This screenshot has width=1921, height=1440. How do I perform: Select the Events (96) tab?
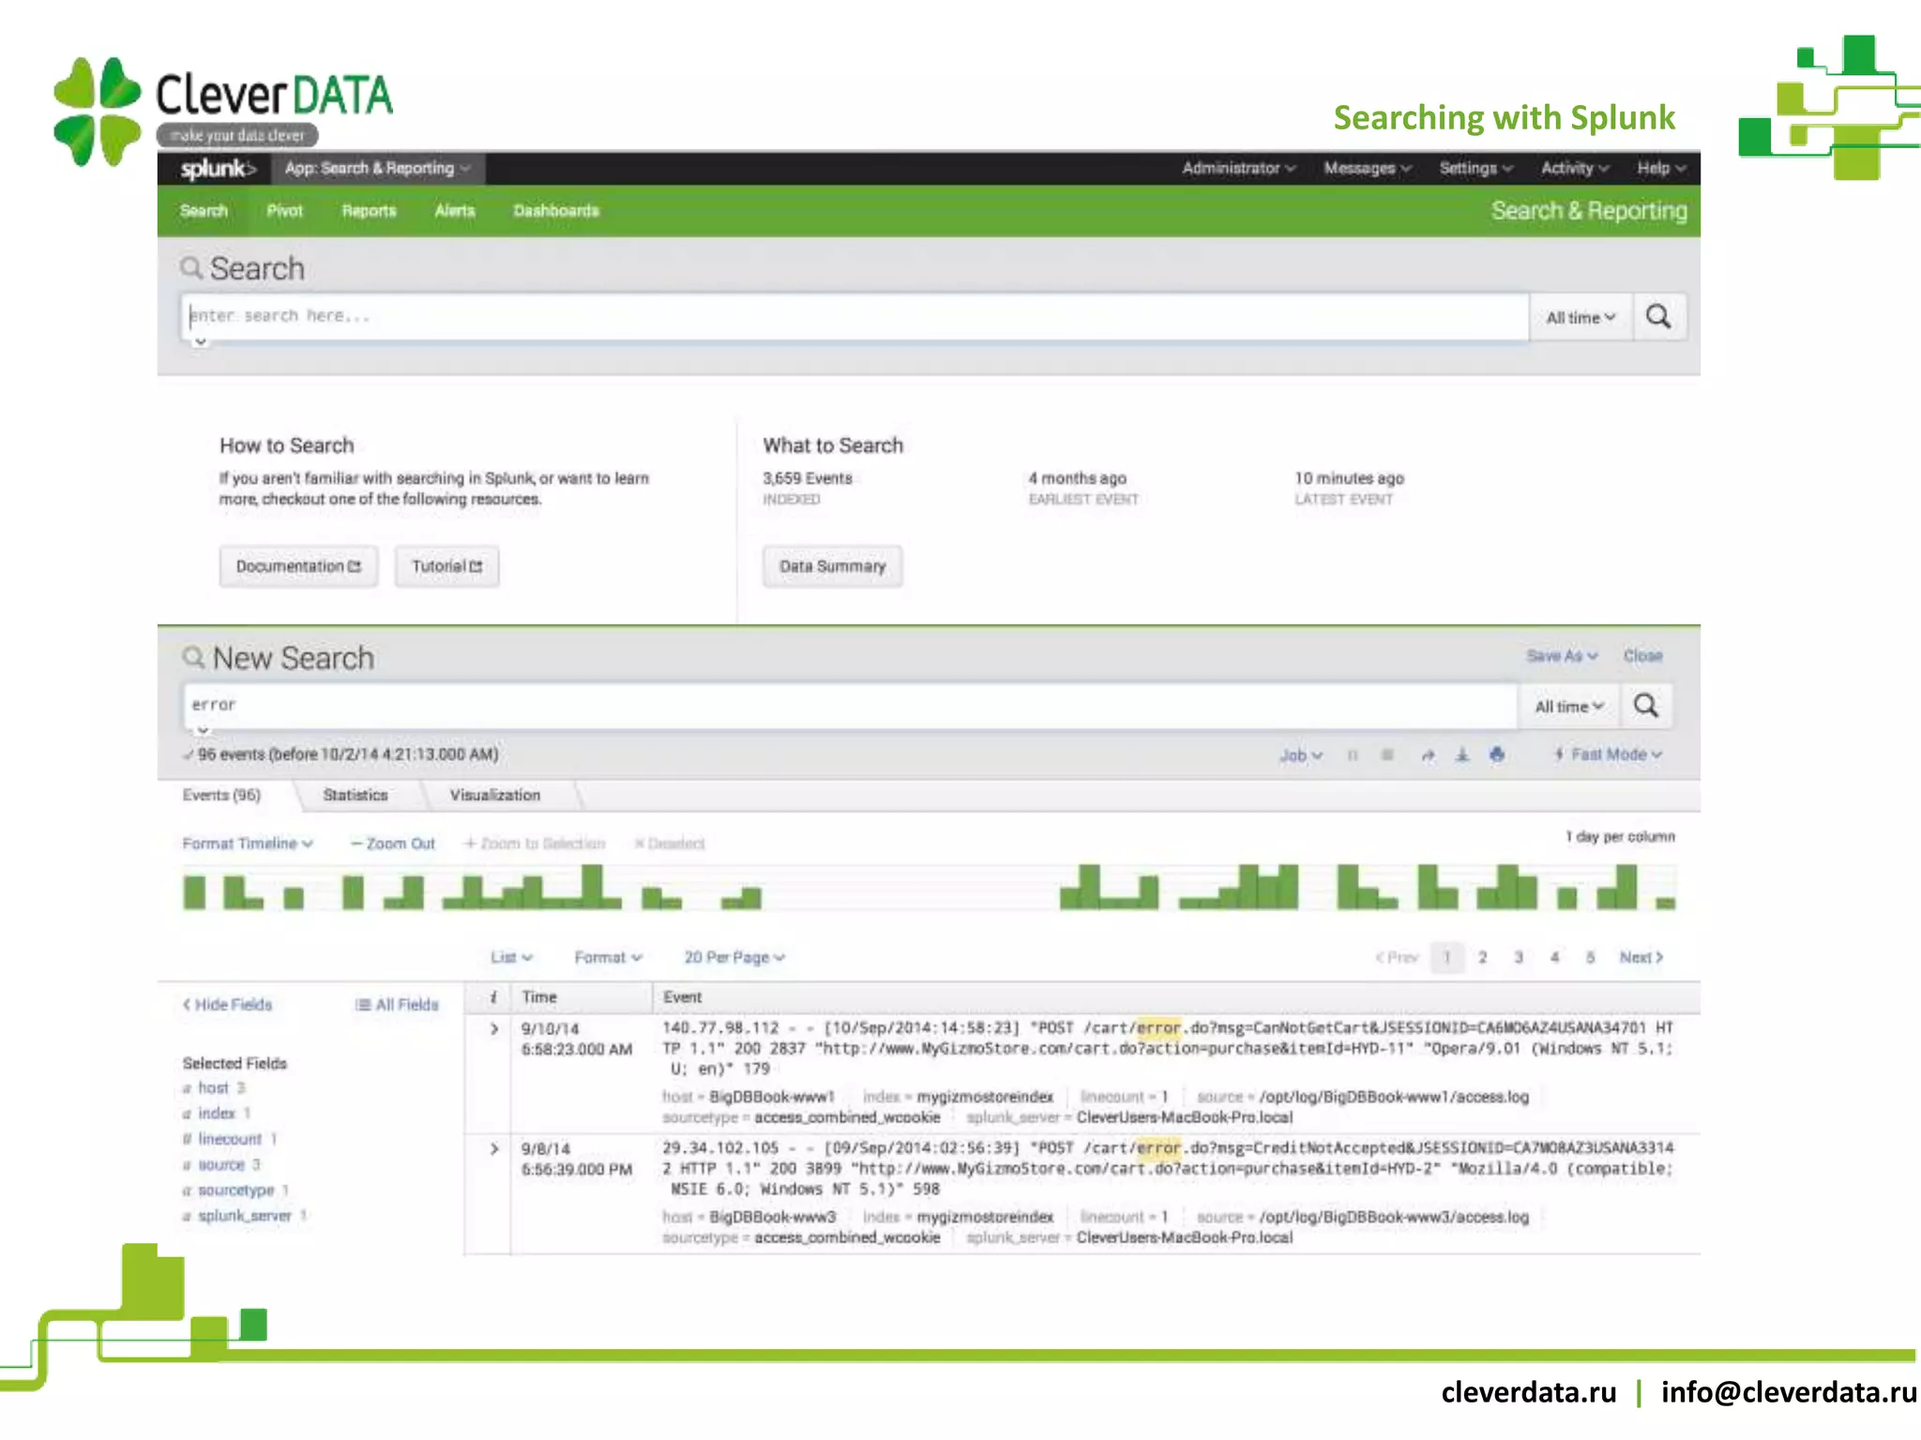222,795
